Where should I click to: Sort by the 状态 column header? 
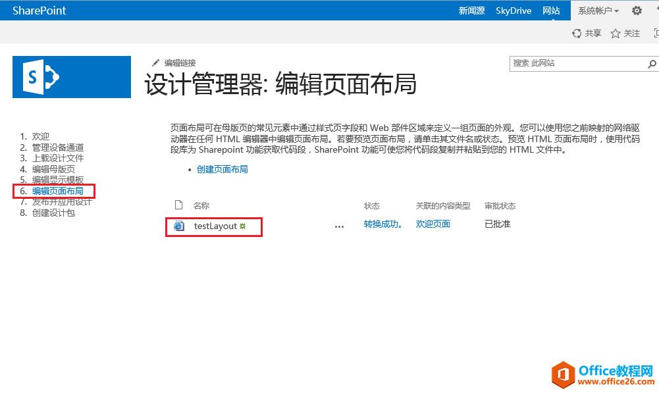click(x=372, y=205)
